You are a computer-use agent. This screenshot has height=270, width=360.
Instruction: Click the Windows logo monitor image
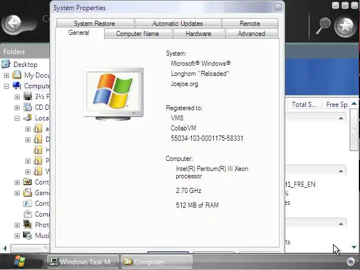[114, 94]
